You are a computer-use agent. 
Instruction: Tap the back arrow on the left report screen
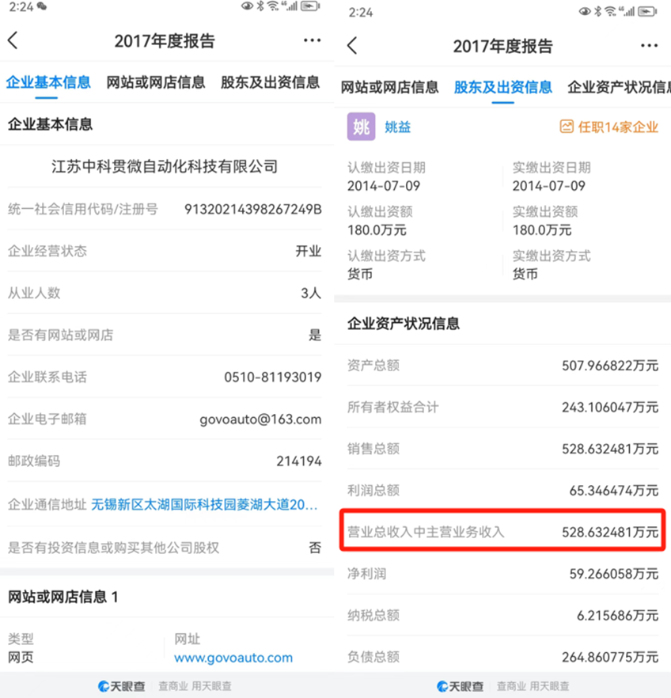(x=13, y=40)
